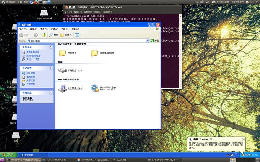The image size is (260, 162).
Task: Launch Terminal from the top panel icon
Action: (x=40, y=2)
